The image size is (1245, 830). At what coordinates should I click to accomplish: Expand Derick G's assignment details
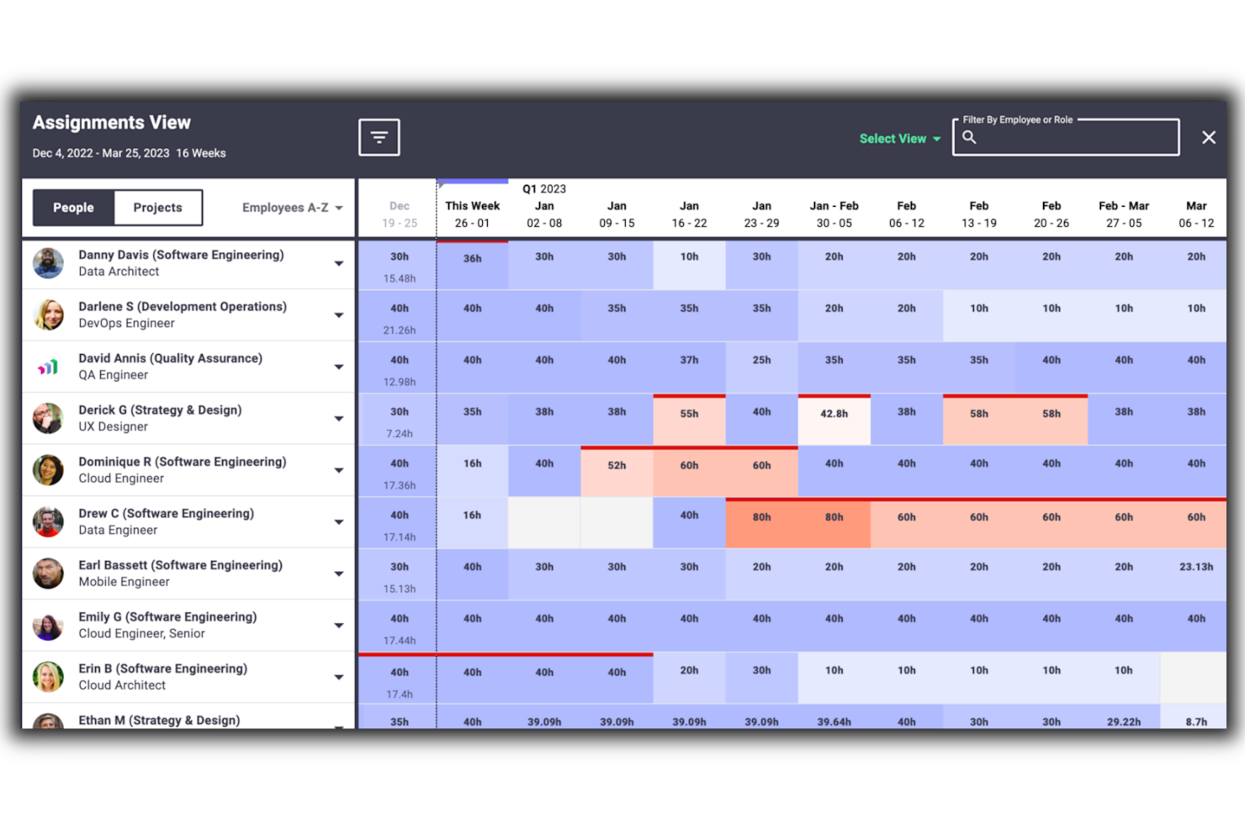coord(339,418)
